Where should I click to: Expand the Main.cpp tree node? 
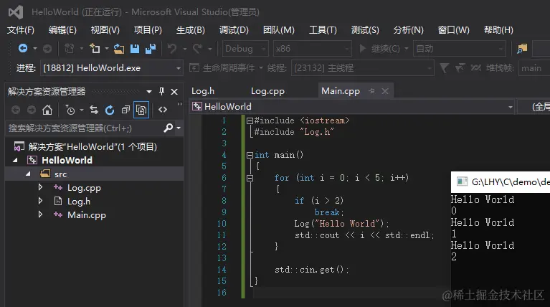click(40, 214)
